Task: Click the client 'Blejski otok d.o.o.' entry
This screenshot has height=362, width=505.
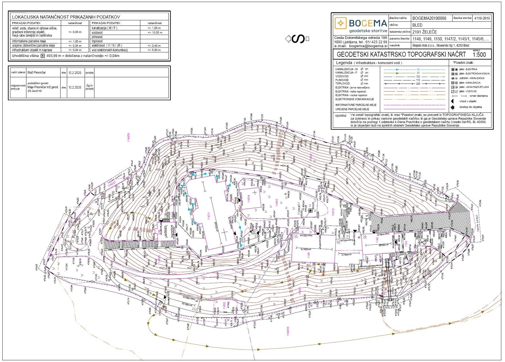Action: click(x=441, y=46)
